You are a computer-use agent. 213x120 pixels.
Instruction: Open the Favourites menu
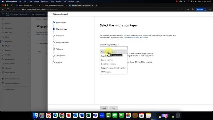click(45, 1)
